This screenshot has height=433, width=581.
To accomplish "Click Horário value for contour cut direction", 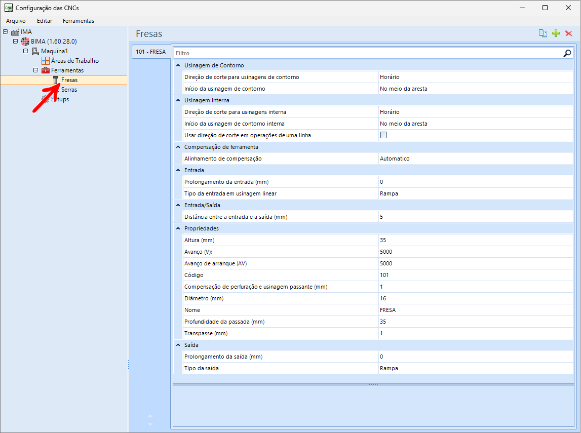I will (476, 77).
